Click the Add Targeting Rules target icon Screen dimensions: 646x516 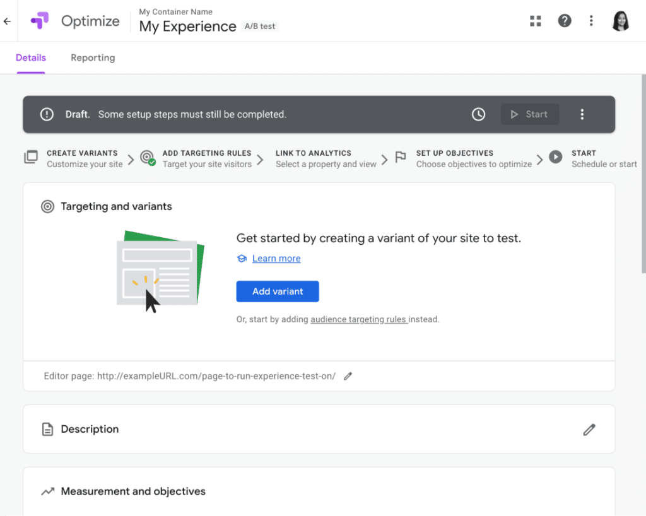148,158
